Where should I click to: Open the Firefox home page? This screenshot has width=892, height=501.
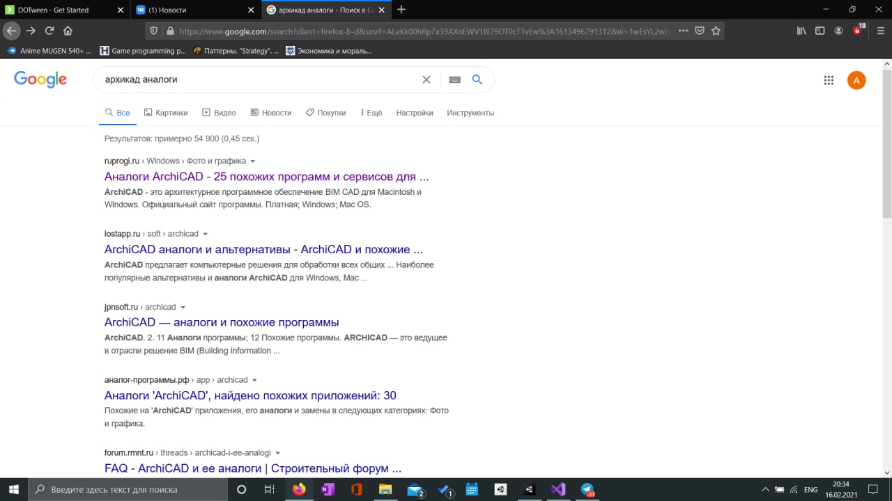[x=68, y=31]
